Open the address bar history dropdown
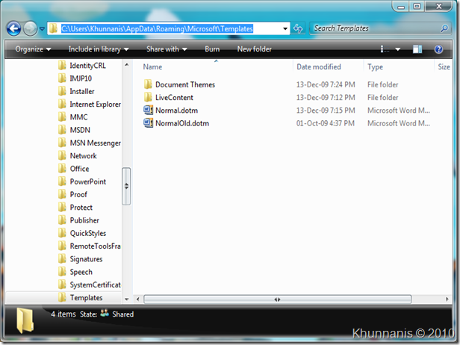The image size is (460, 345). click(285, 28)
